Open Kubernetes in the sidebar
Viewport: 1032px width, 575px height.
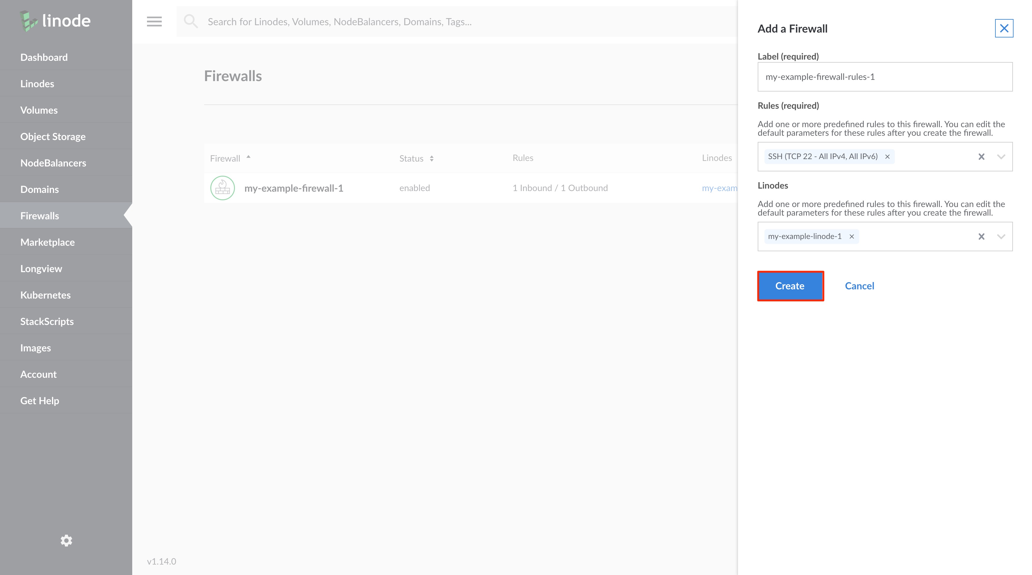point(45,295)
